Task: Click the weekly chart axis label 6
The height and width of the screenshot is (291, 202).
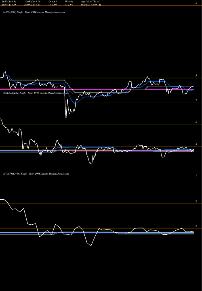Action: pyautogui.click(x=196, y=122)
